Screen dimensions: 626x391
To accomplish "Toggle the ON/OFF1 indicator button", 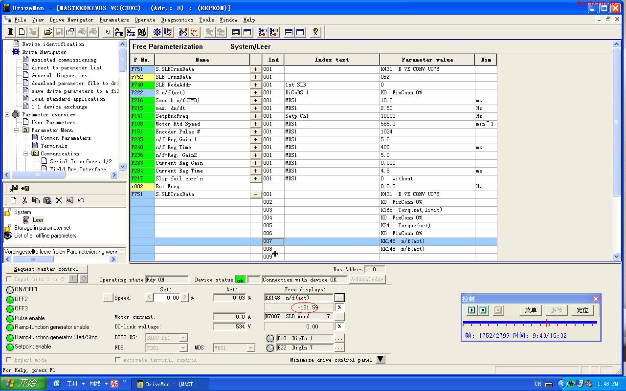I will (x=10, y=290).
